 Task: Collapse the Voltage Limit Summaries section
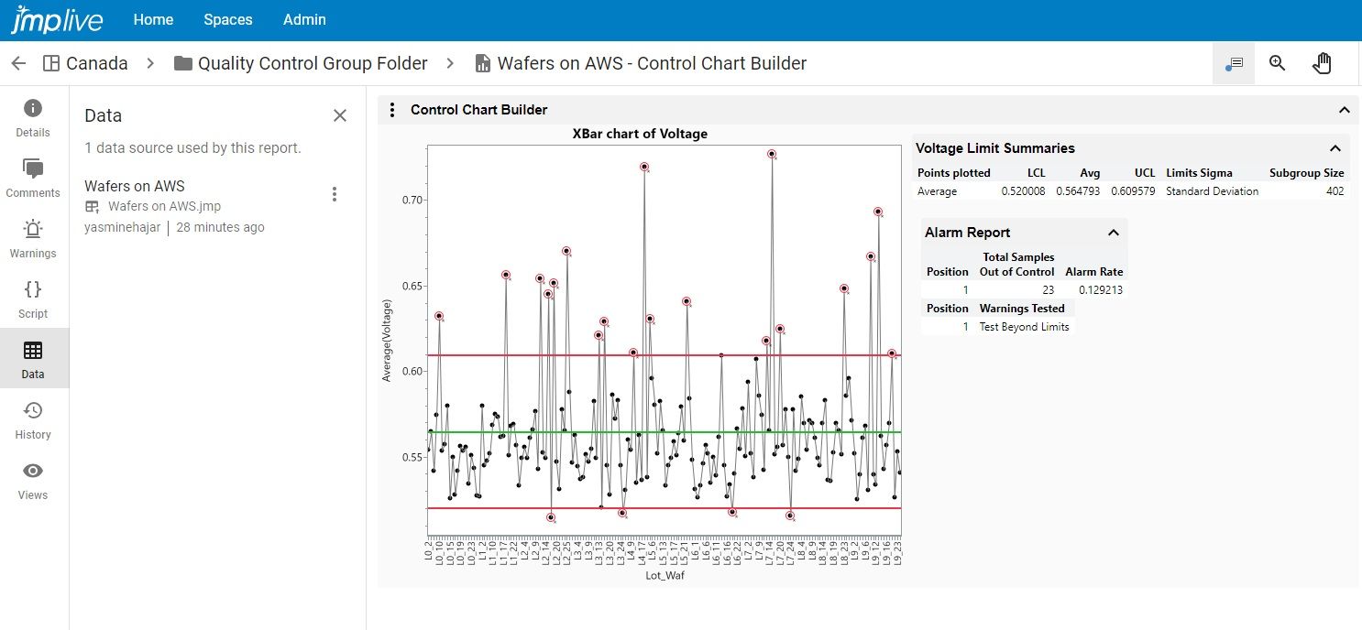tap(1336, 147)
